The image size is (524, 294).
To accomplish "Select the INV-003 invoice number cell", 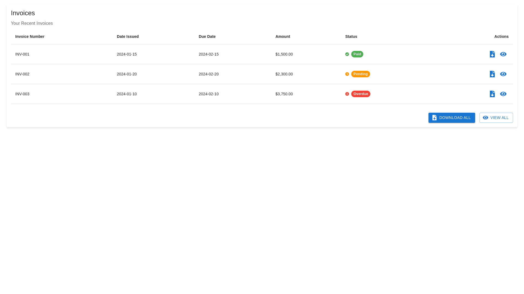I will (x=22, y=94).
